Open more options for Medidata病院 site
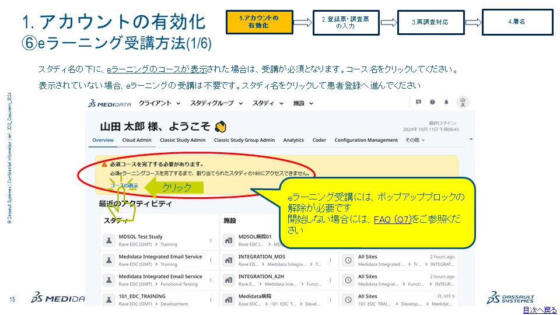This screenshot has width=560, height=315. coord(330,300)
